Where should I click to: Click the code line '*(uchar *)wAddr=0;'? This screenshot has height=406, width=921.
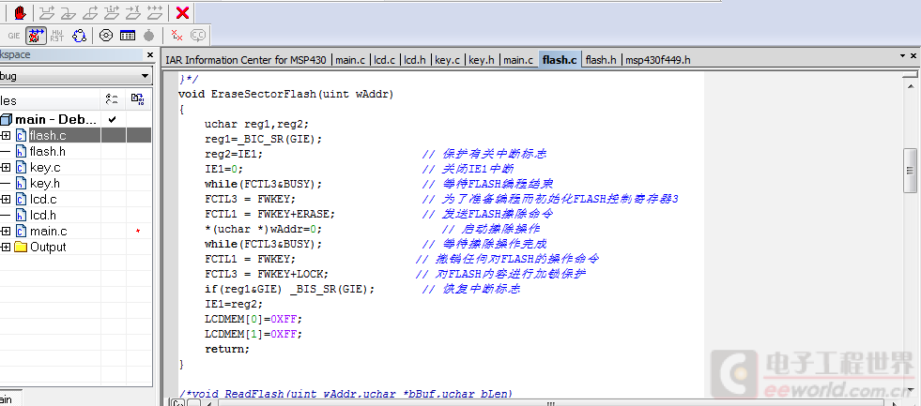[x=263, y=229]
